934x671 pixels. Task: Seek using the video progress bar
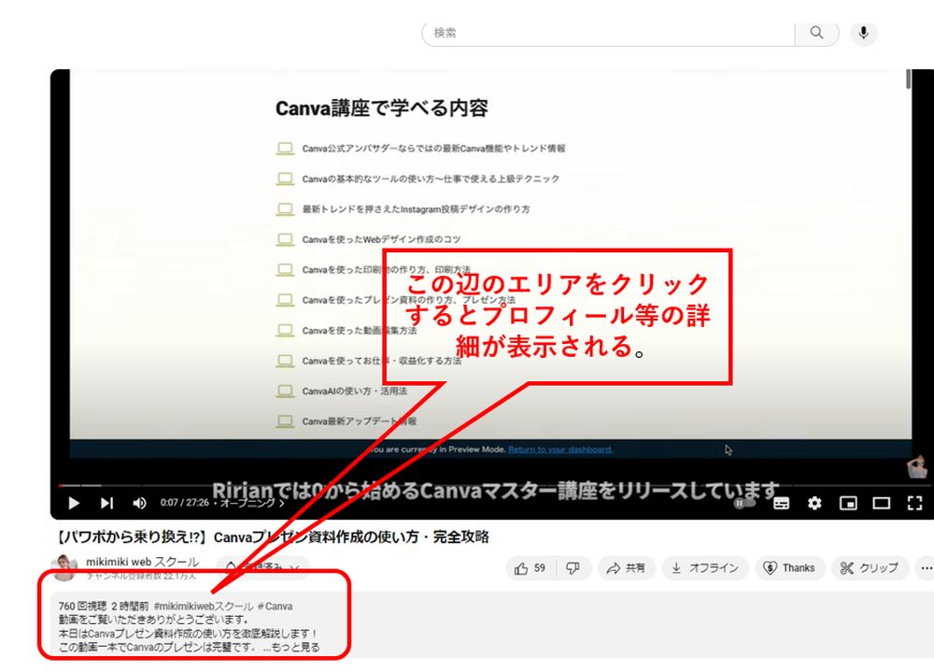[x=467, y=485]
